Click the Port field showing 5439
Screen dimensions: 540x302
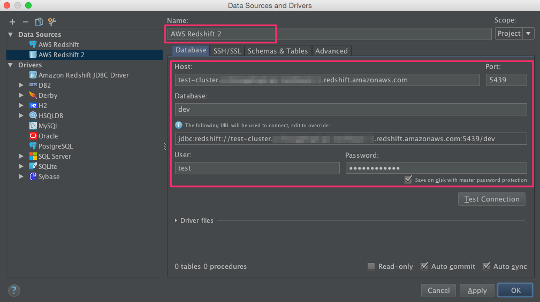tap(506, 80)
